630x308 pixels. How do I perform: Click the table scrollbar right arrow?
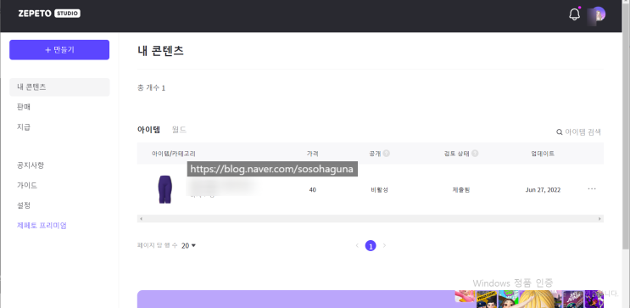[599, 219]
